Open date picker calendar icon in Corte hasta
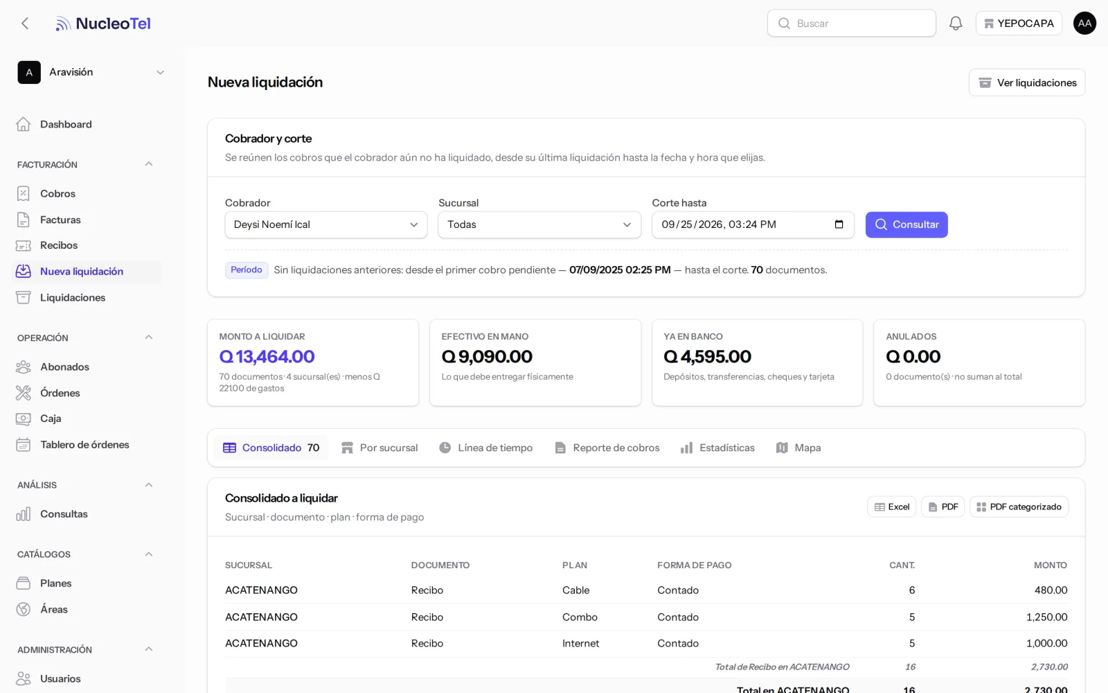This screenshot has height=693, width=1108. (839, 225)
